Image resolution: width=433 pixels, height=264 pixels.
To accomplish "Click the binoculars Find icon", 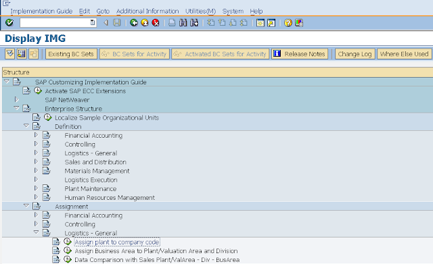I will 183,23.
